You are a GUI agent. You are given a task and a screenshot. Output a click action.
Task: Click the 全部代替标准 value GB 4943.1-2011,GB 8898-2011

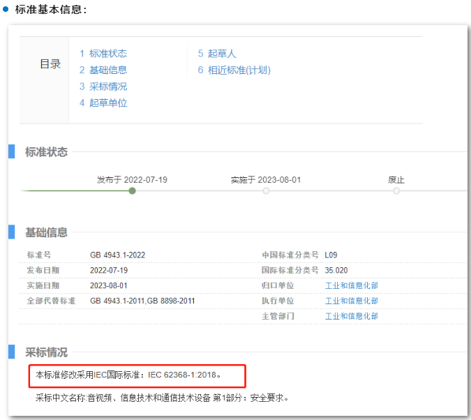pos(142,301)
